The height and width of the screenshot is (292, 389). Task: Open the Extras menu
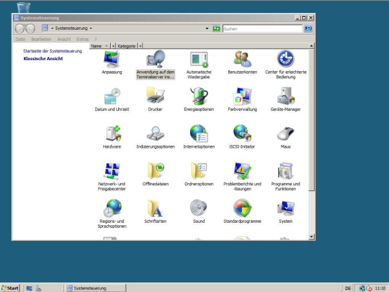click(82, 39)
